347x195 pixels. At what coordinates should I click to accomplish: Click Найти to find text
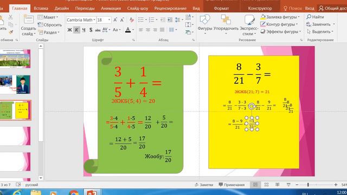click(316, 17)
